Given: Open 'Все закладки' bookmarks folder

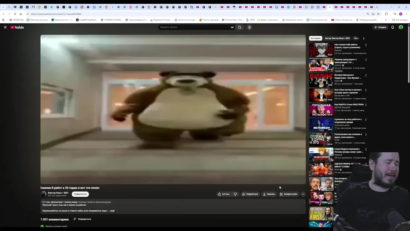Looking at the screenshot, I should [x=400, y=20].
